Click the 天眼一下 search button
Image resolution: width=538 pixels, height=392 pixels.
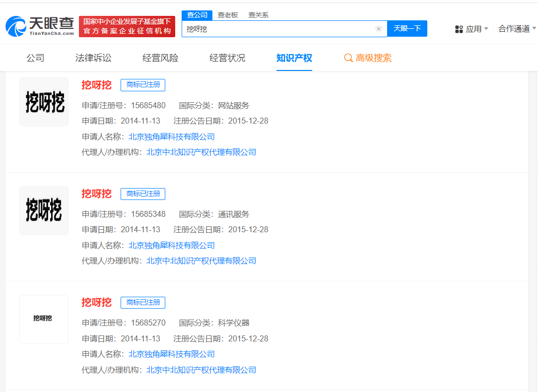tap(407, 28)
